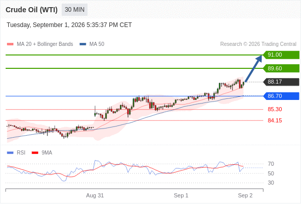Screen dimensions: 301x204
Task: Toggle the MA 50 legend label
Action: [97, 44]
